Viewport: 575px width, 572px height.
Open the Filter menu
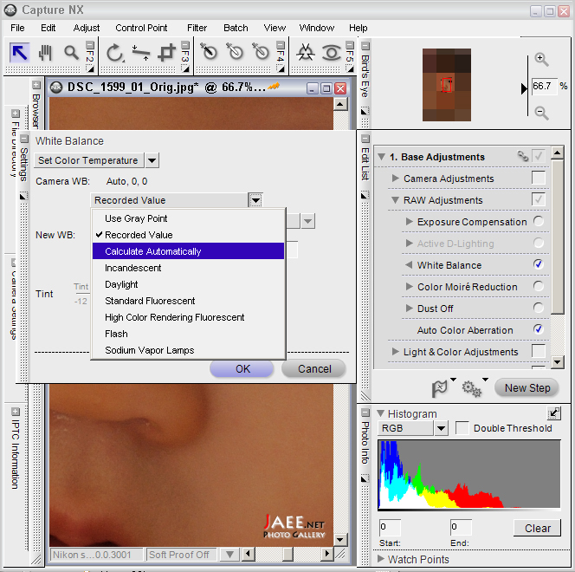pyautogui.click(x=197, y=28)
